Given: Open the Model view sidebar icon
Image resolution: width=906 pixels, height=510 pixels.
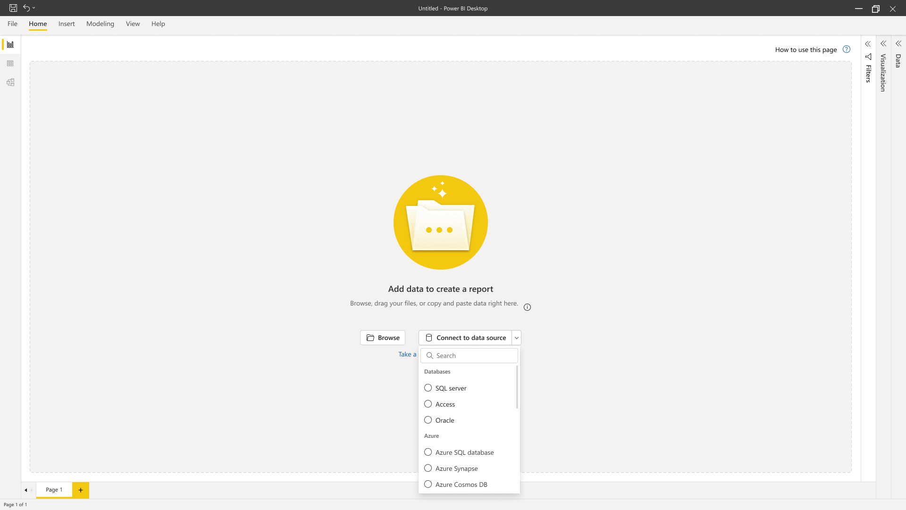Looking at the screenshot, I should (10, 82).
